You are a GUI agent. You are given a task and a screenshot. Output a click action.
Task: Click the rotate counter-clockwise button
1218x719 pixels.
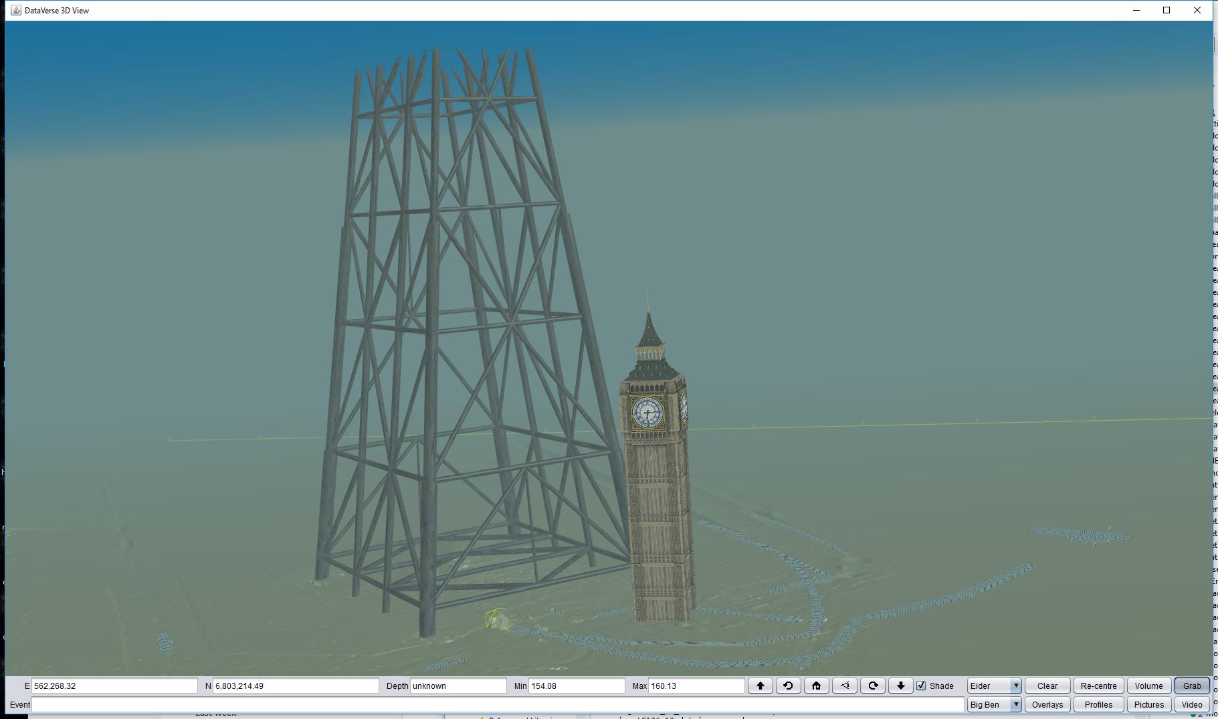tap(788, 686)
